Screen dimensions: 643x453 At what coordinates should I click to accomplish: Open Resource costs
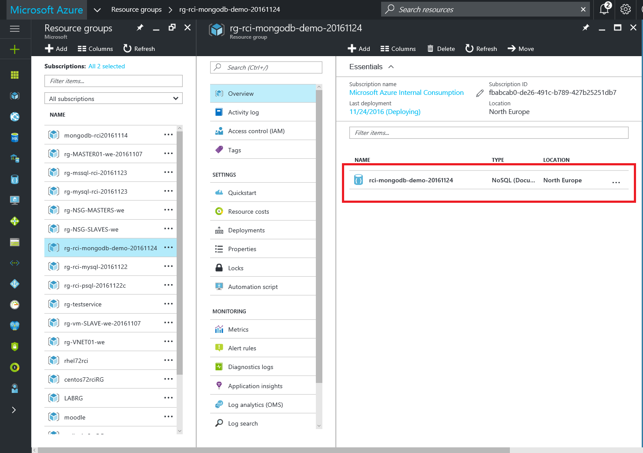click(x=263, y=211)
